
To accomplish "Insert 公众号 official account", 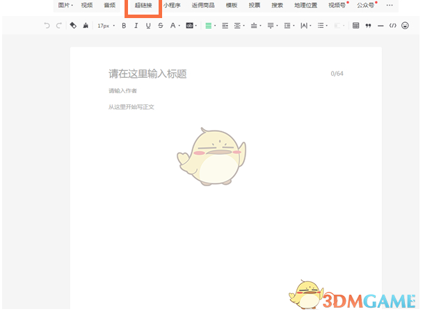I will click(x=365, y=5).
